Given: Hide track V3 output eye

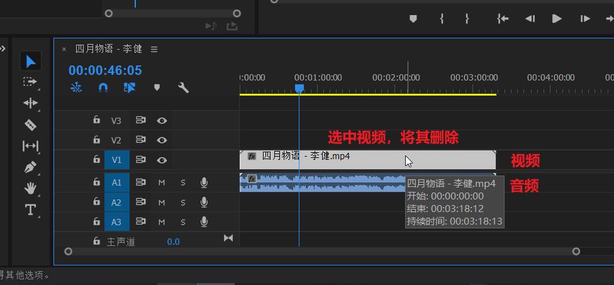Looking at the screenshot, I should (x=162, y=121).
